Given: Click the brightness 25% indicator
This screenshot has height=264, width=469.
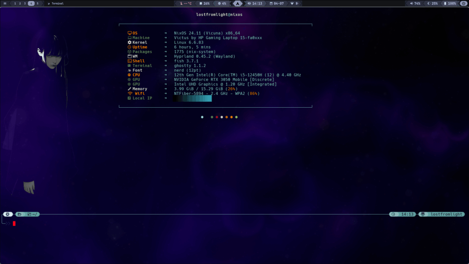Looking at the screenshot, I should [432, 3].
